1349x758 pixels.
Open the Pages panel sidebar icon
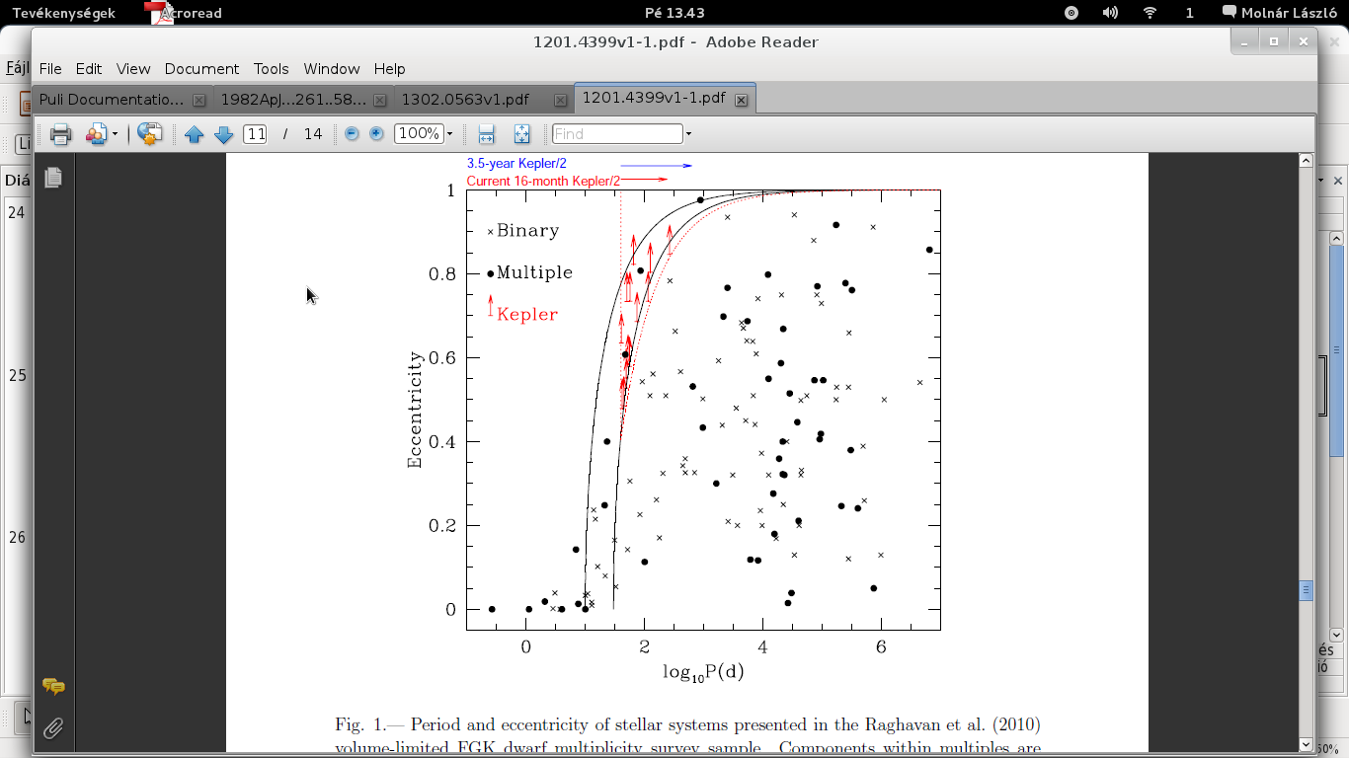(53, 178)
